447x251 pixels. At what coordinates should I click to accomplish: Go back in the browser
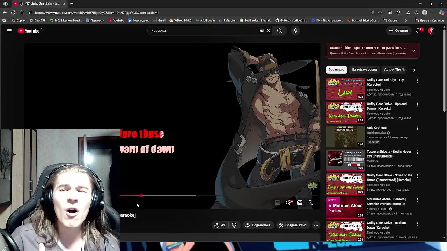5,13
